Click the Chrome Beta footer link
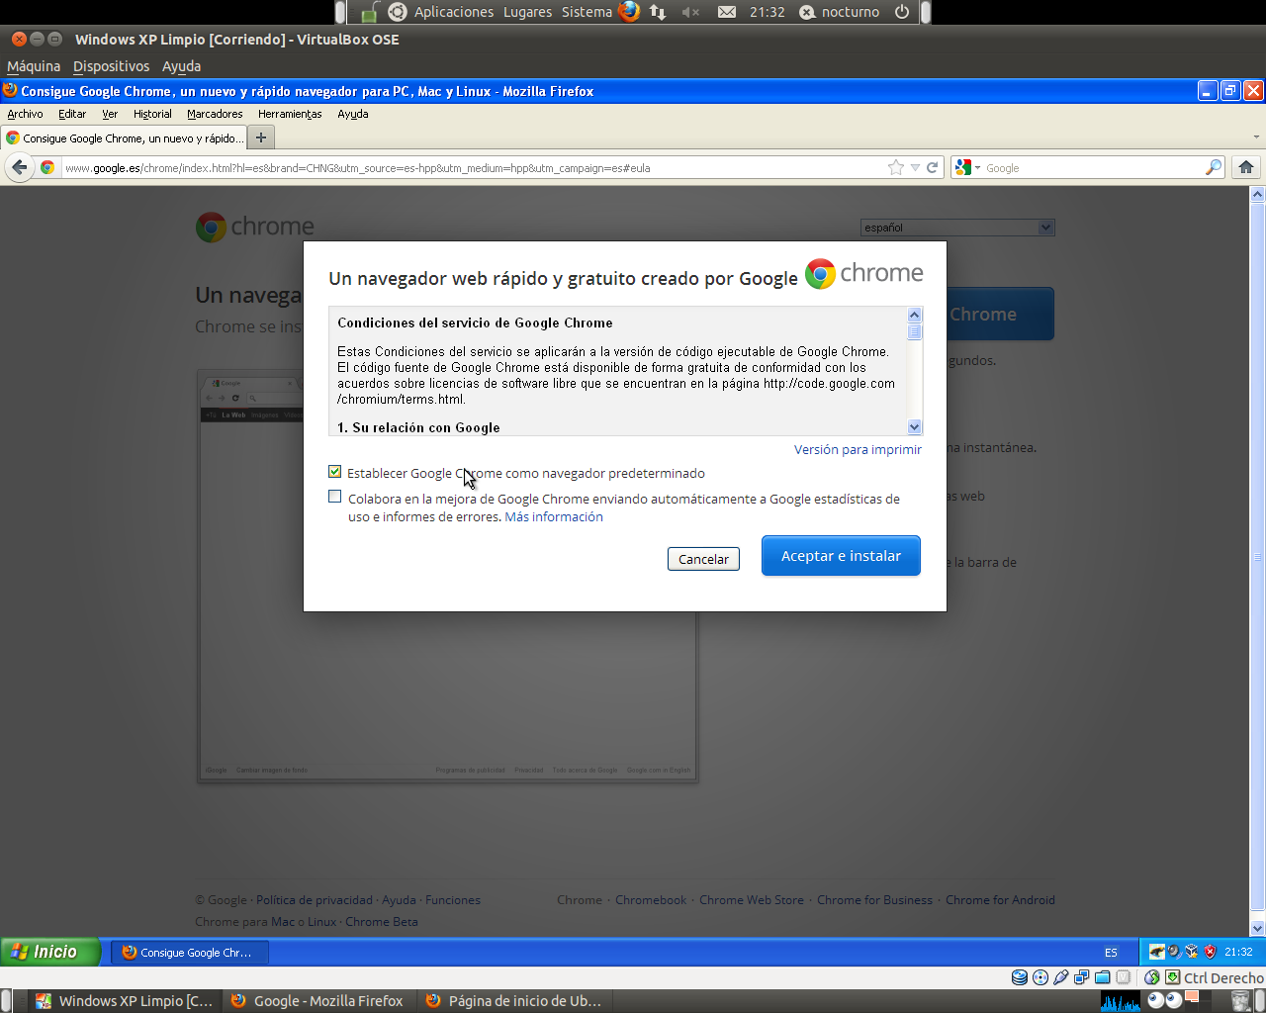This screenshot has height=1013, width=1266. coord(382,922)
